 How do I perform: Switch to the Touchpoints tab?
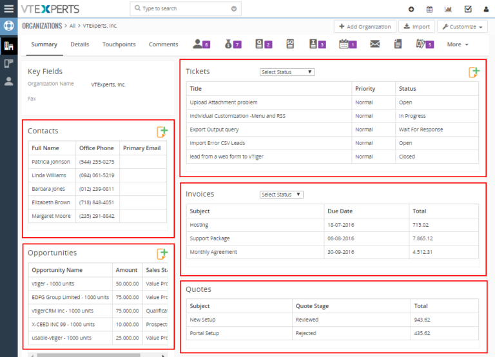point(119,44)
